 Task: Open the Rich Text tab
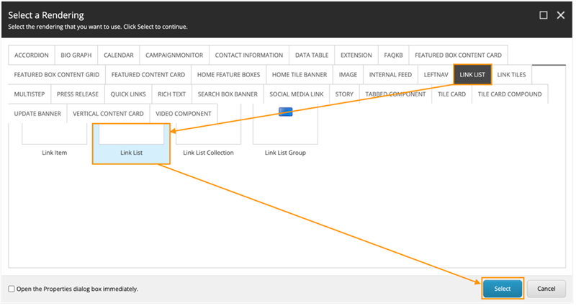(171, 94)
